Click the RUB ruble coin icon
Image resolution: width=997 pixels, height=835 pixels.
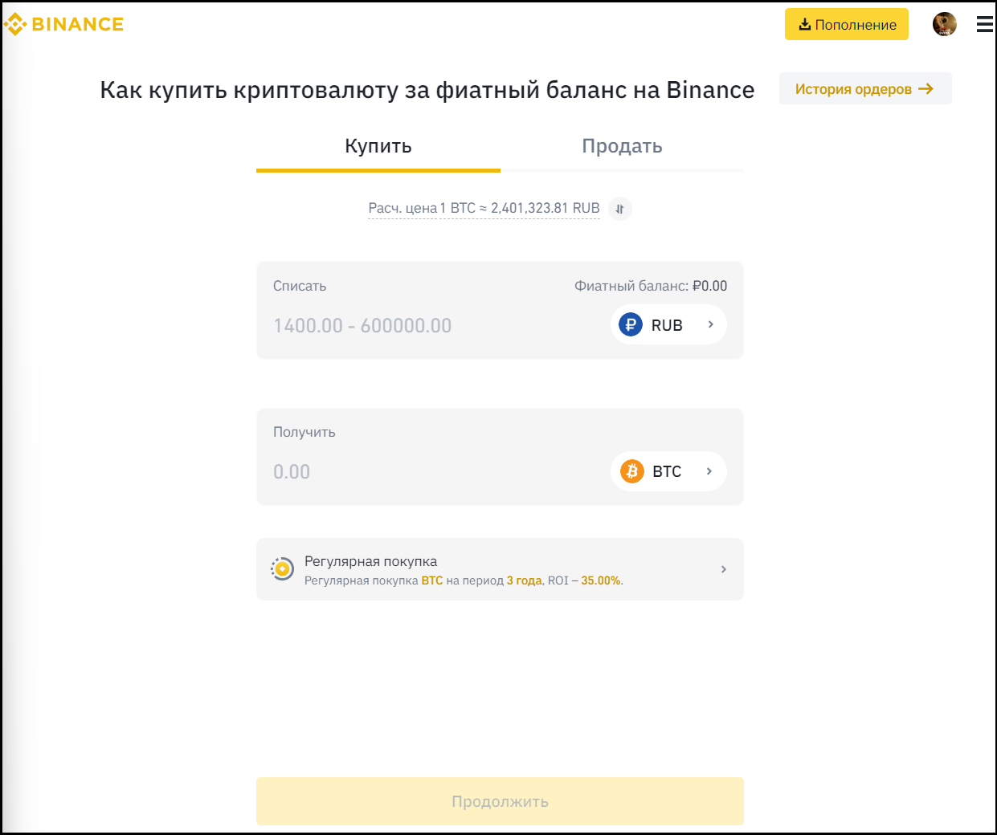point(631,324)
